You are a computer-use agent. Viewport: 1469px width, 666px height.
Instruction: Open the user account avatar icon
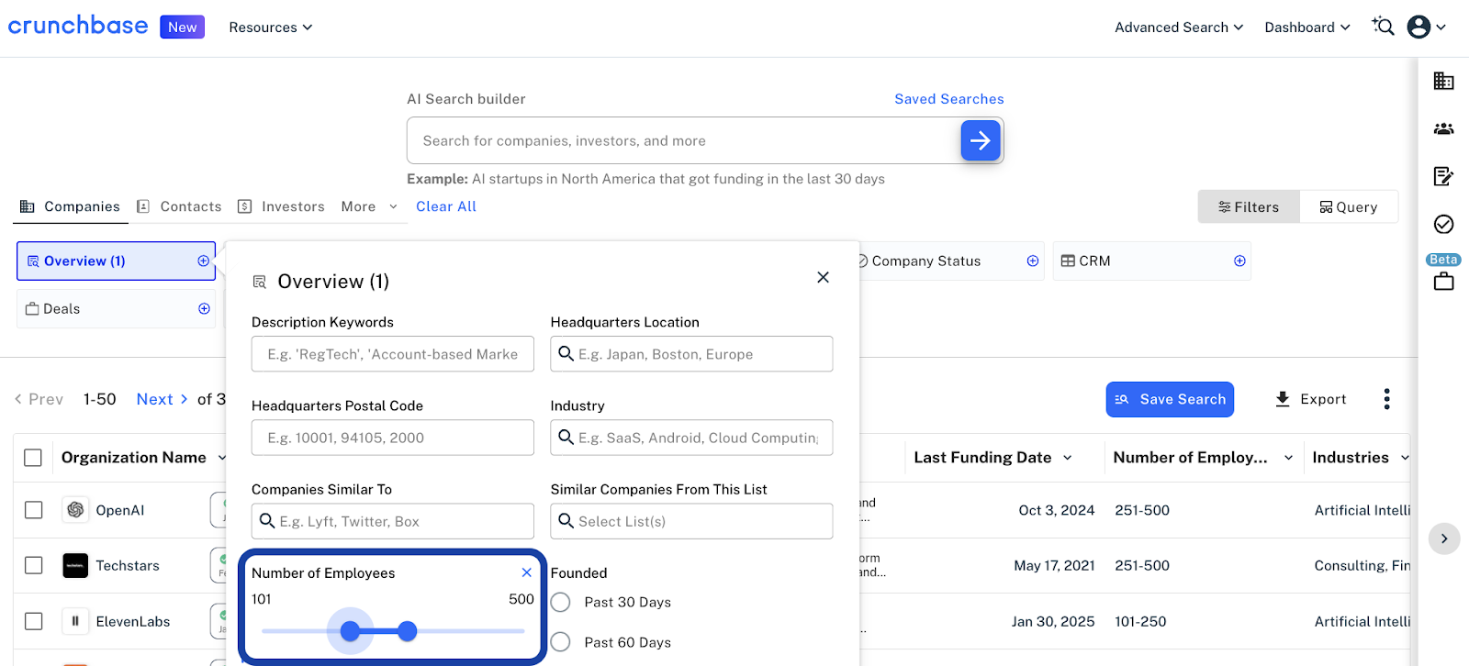[1419, 27]
